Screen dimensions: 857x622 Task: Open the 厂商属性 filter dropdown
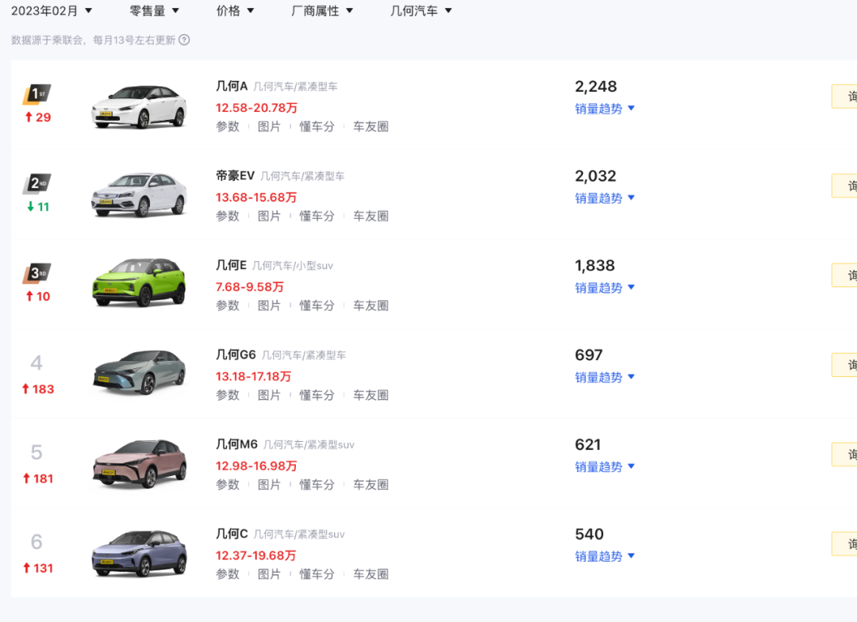[322, 10]
